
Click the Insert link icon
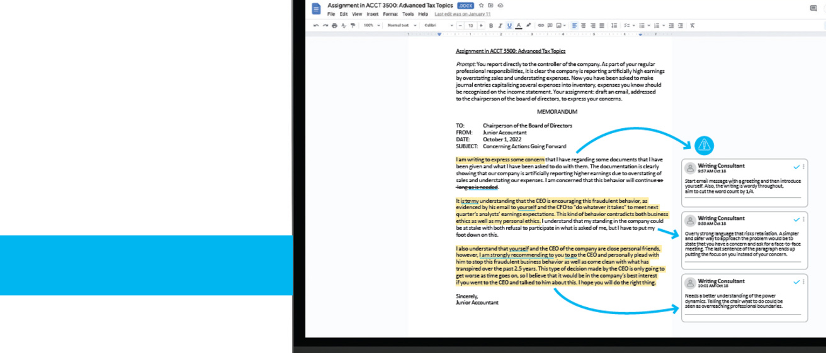point(541,25)
